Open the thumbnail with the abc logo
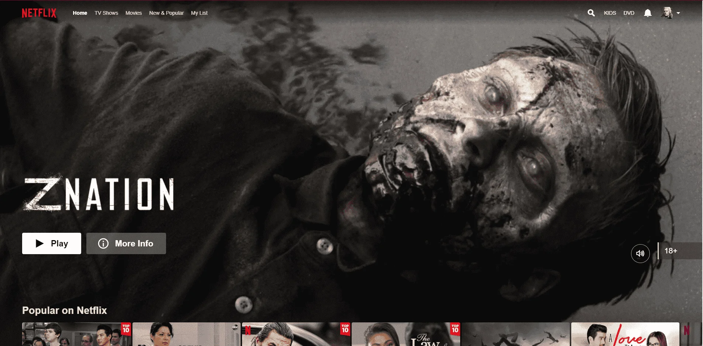Viewport: 703px width, 346px height. tap(186, 334)
